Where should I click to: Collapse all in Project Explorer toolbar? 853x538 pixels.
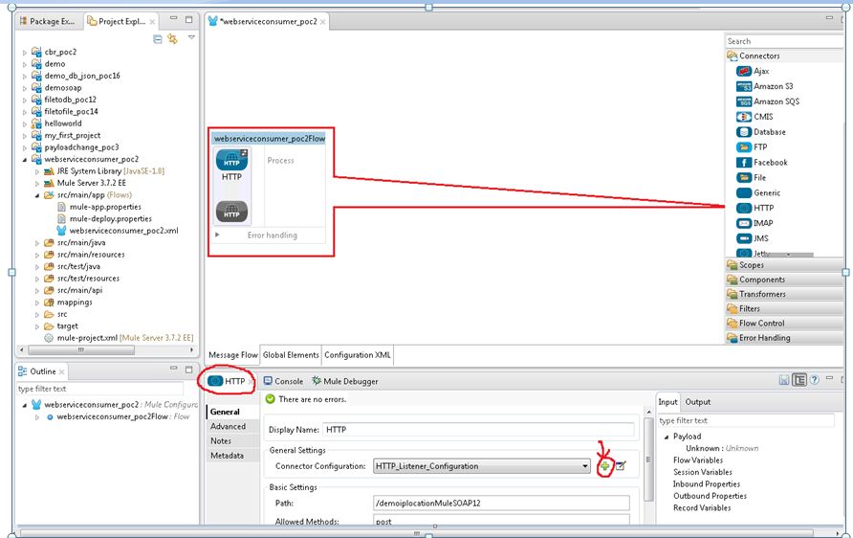point(157,38)
